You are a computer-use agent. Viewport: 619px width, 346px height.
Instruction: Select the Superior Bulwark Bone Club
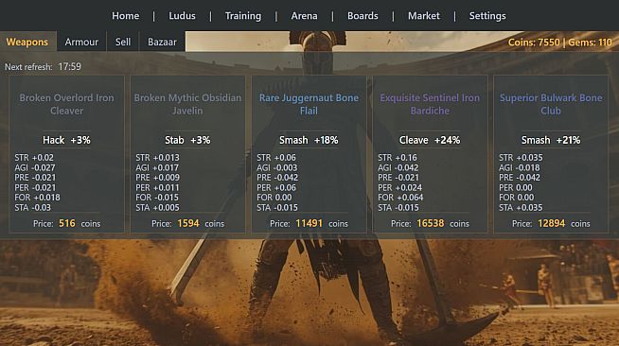551,154
